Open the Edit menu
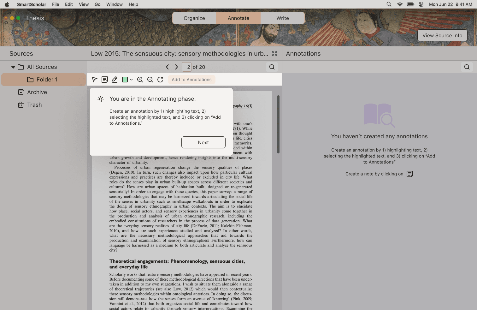This screenshot has width=477, height=310. 69,4
